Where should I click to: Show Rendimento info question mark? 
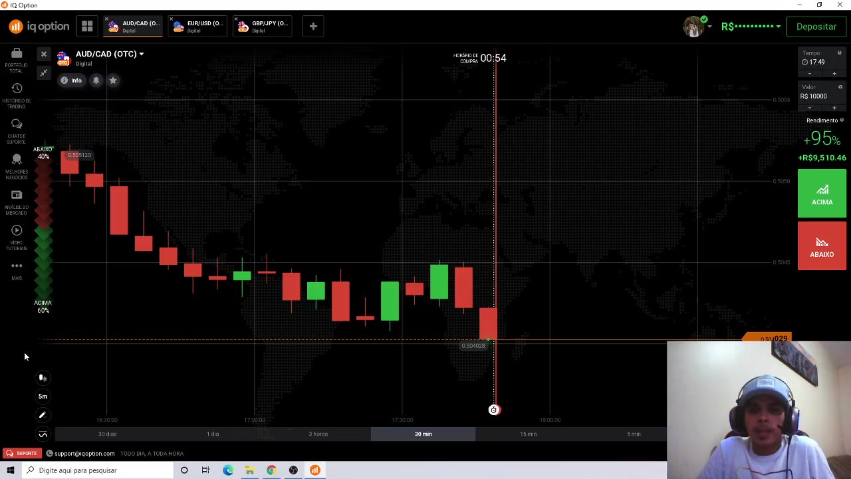coord(842,120)
